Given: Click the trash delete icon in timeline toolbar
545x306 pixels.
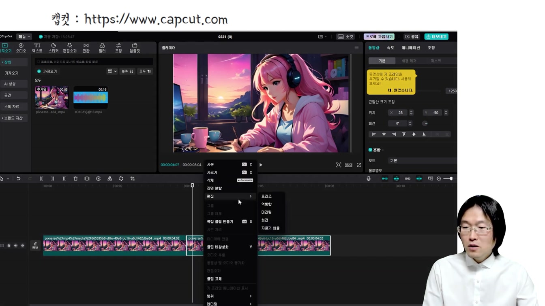Looking at the screenshot, I should click(x=75, y=178).
